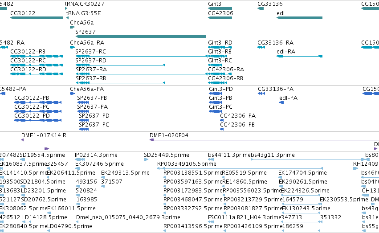Image resolution: width=379 pixels, height=233 pixels.
Task: Select the CG30122-PD protein
Action: tap(38, 120)
